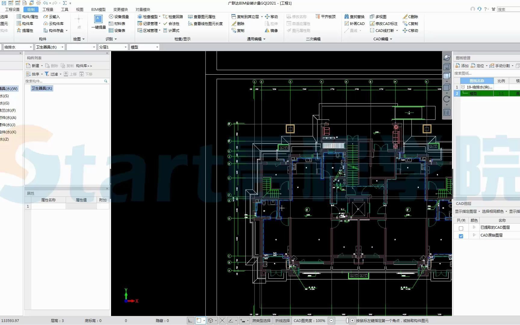Viewport: 520px width, 325px height.
Task: Open 构件/属性 component properties tool
Action: click(27, 17)
